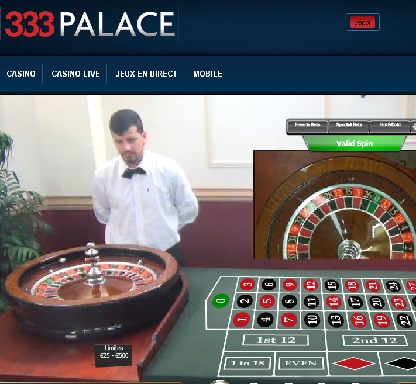Select red number 14 on the table

(334, 302)
